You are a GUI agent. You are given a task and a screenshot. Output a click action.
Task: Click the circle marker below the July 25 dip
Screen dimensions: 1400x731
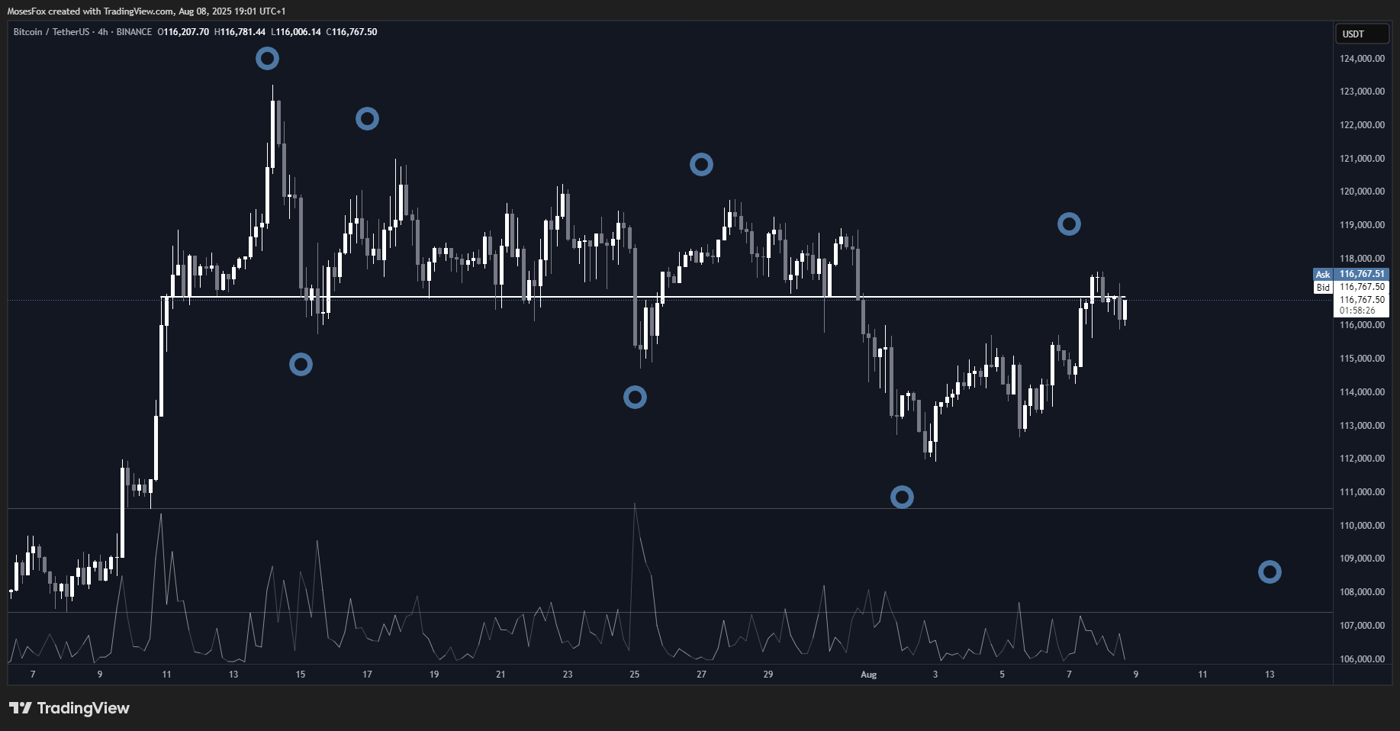(x=635, y=397)
